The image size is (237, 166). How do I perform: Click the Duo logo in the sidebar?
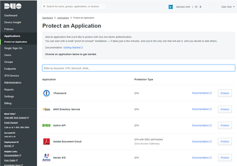13,6
